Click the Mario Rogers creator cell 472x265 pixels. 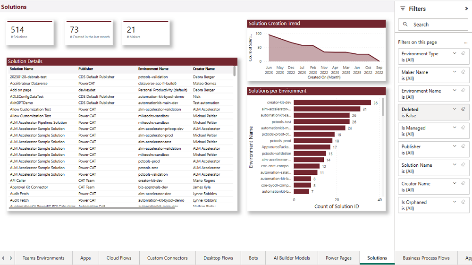(204, 180)
